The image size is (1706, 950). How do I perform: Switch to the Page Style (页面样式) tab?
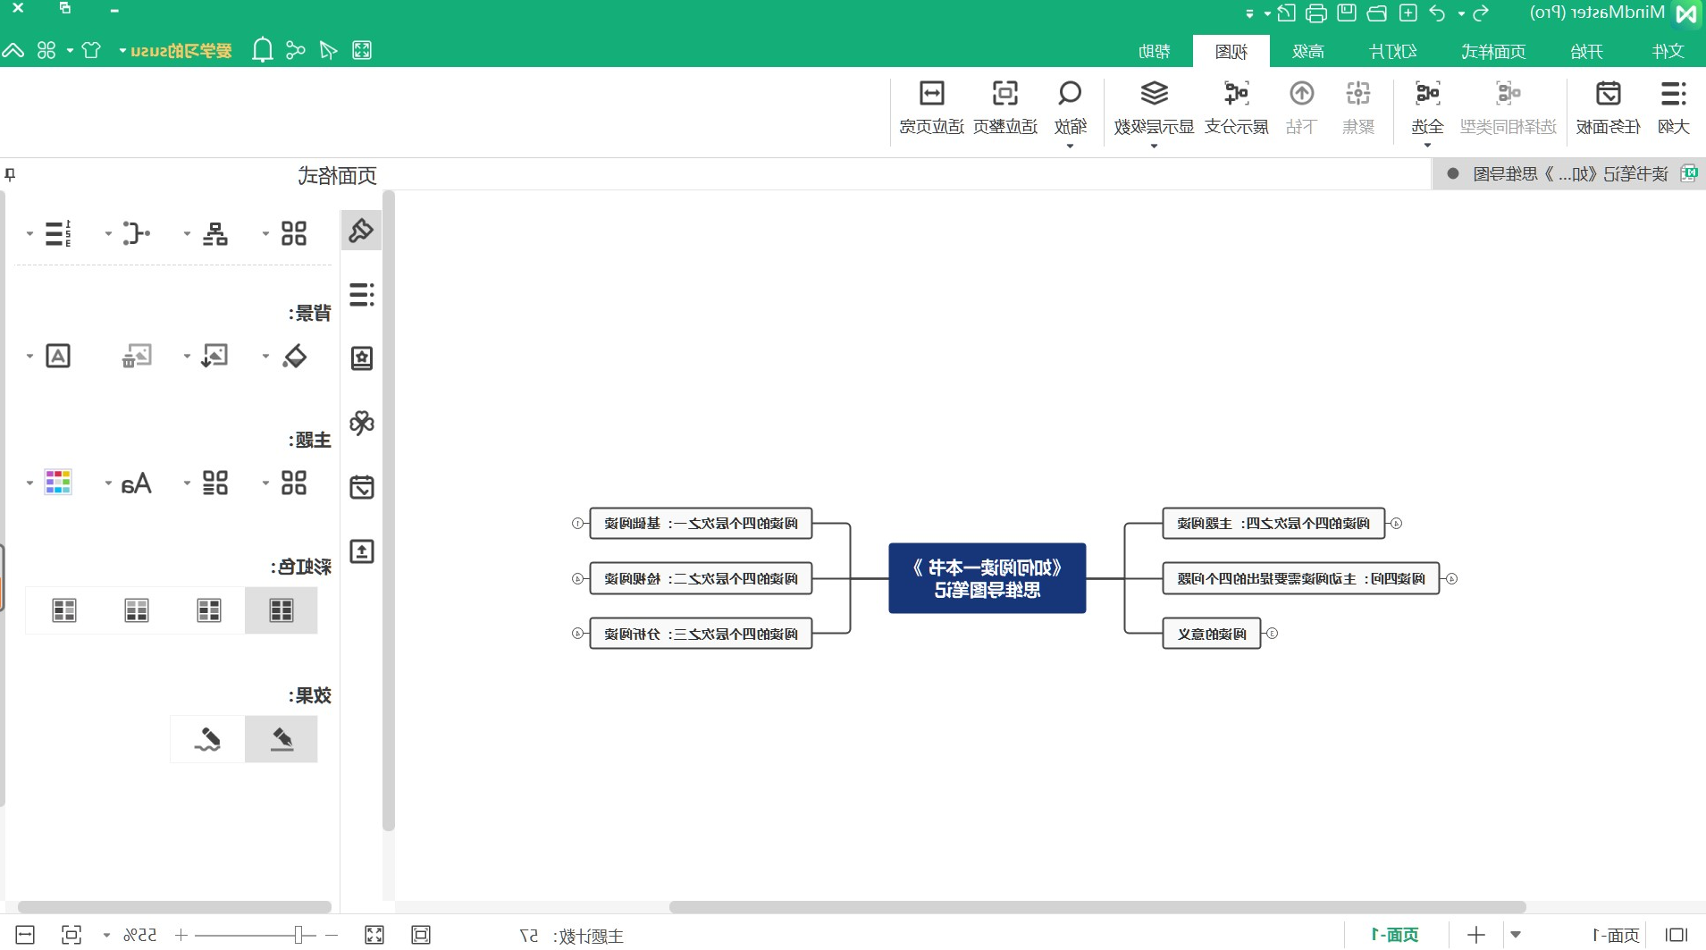pyautogui.click(x=1493, y=51)
